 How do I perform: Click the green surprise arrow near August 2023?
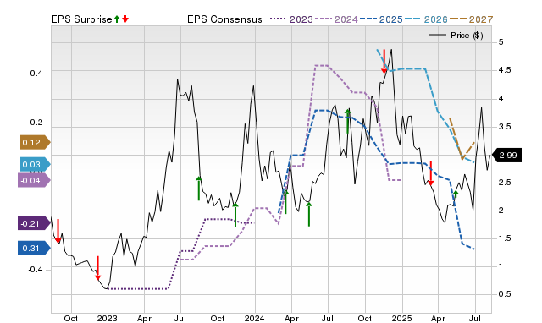coord(199,188)
